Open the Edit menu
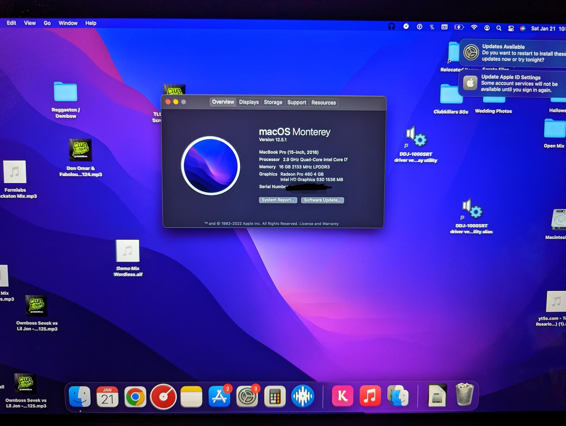The image size is (566, 426). (11, 23)
